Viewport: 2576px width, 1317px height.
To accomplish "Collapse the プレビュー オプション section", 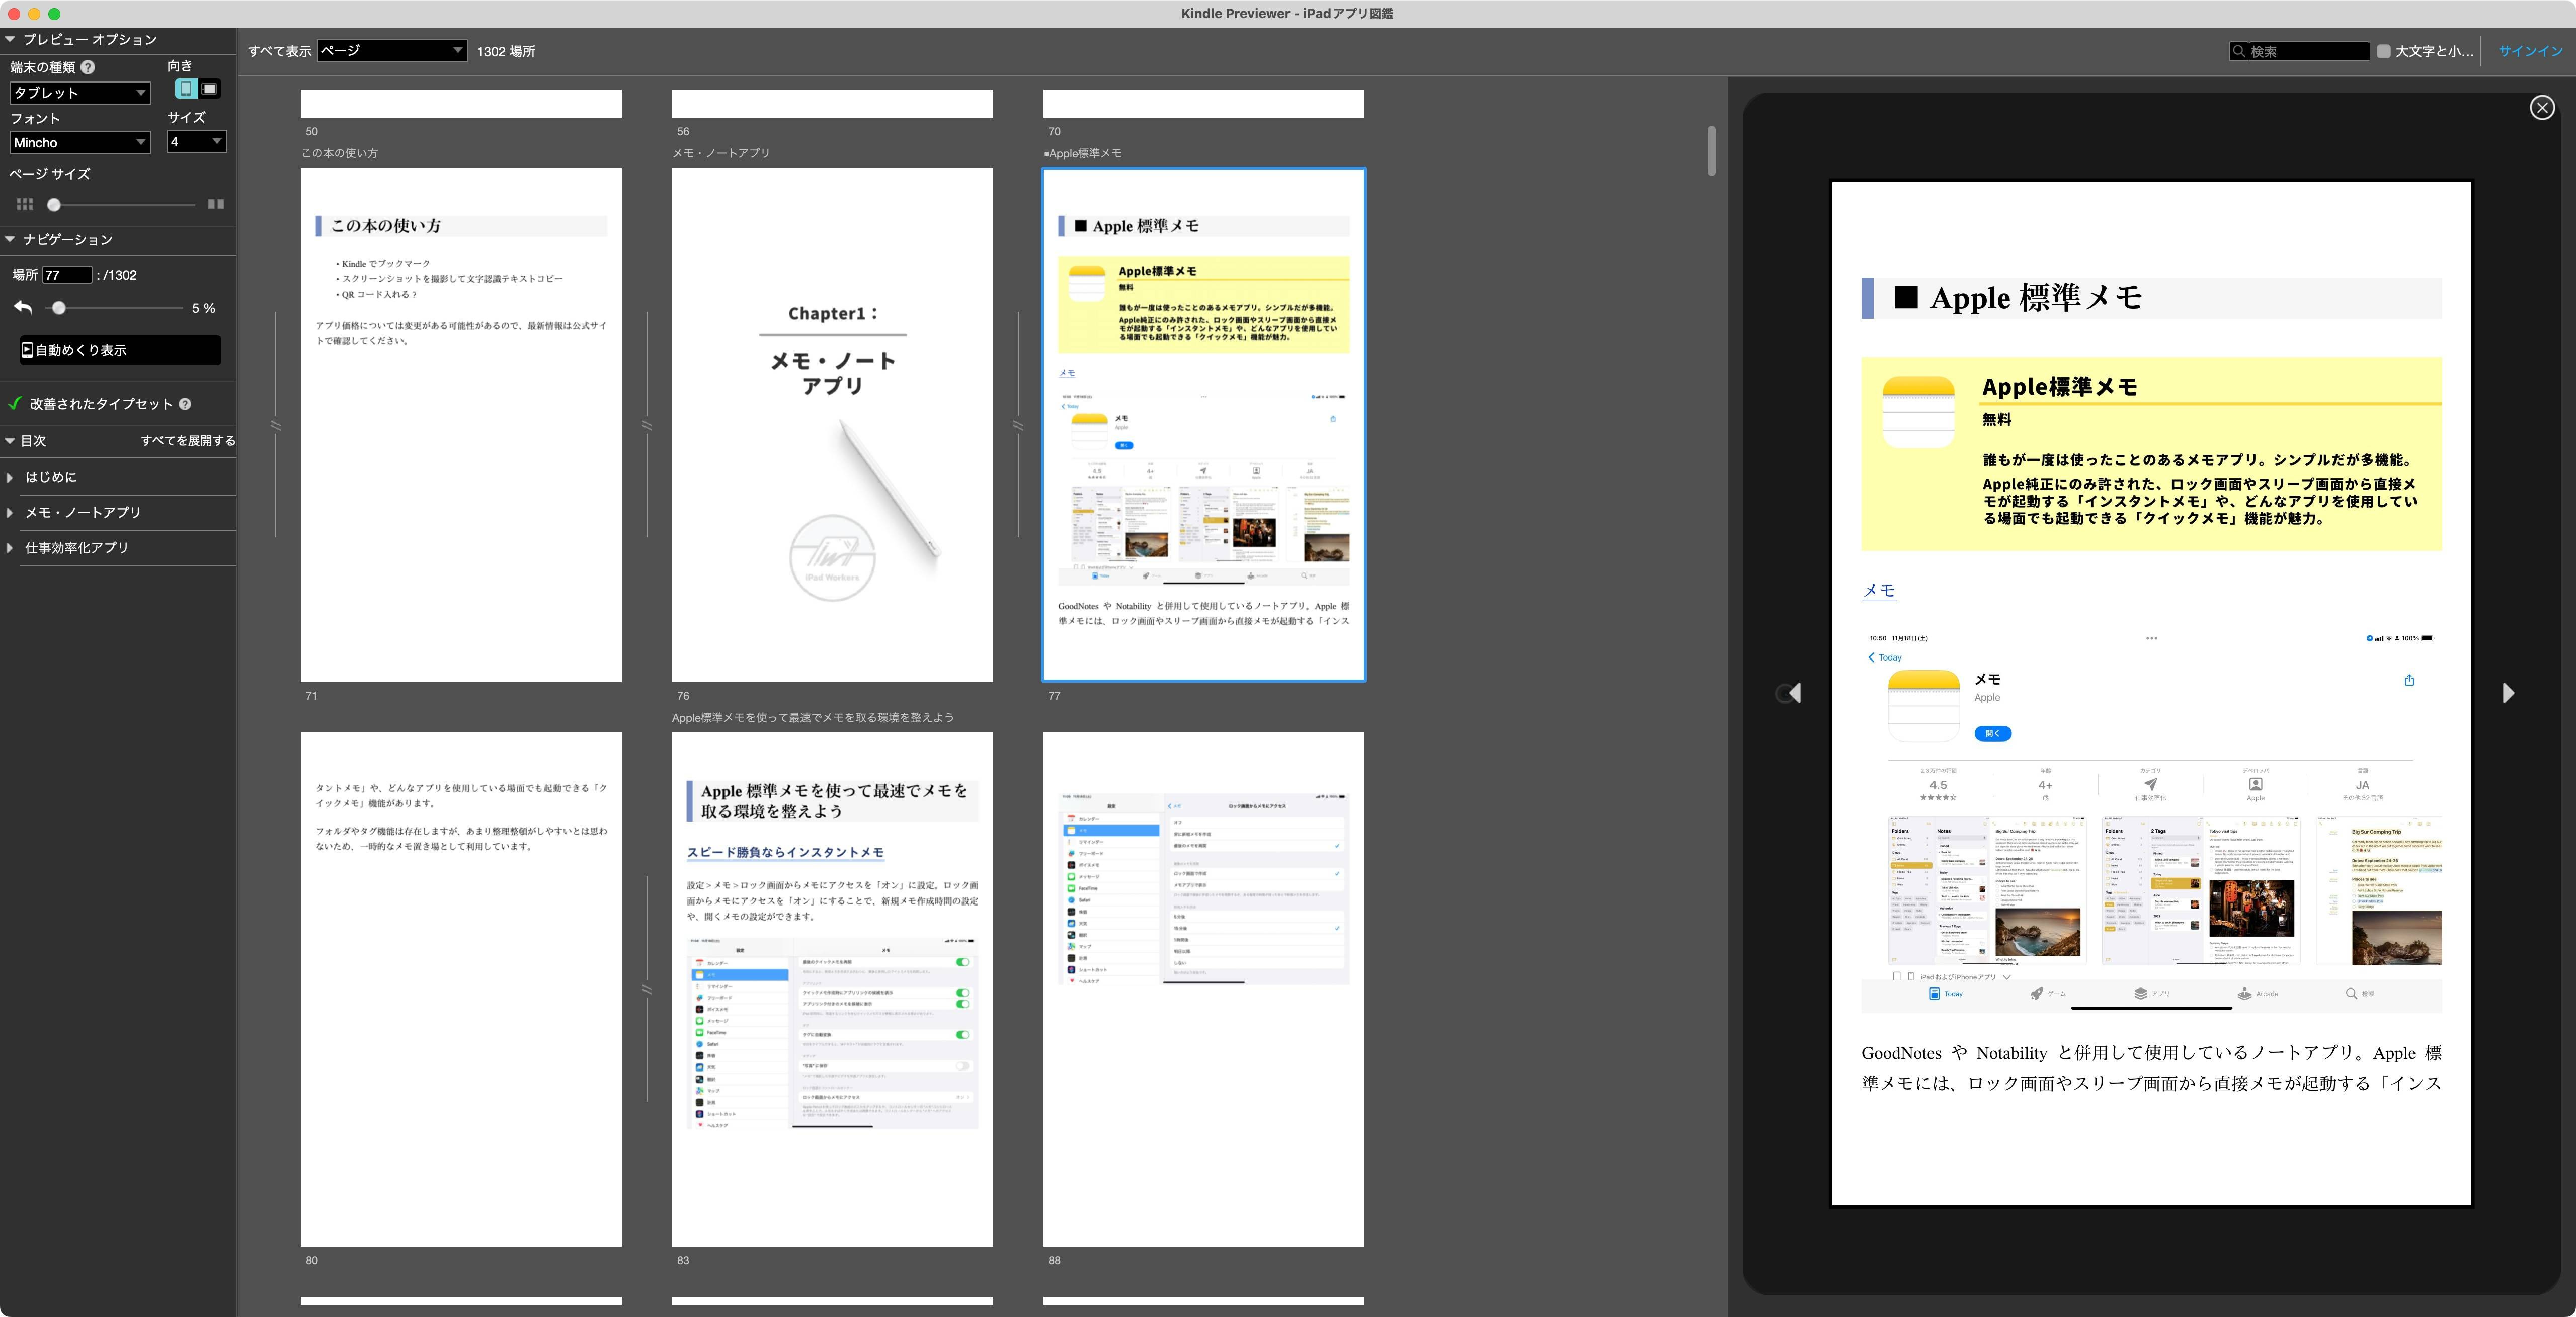I will point(10,39).
